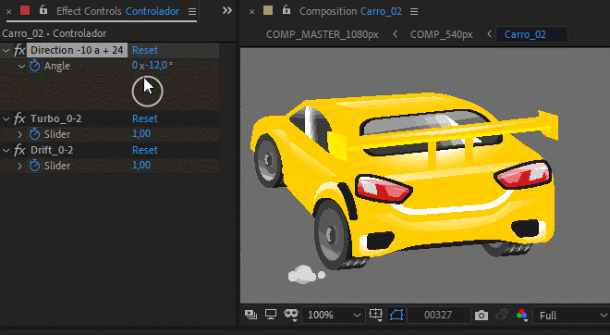Toggle mask and shape path visibility
The width and height of the screenshot is (610, 335).
290,315
